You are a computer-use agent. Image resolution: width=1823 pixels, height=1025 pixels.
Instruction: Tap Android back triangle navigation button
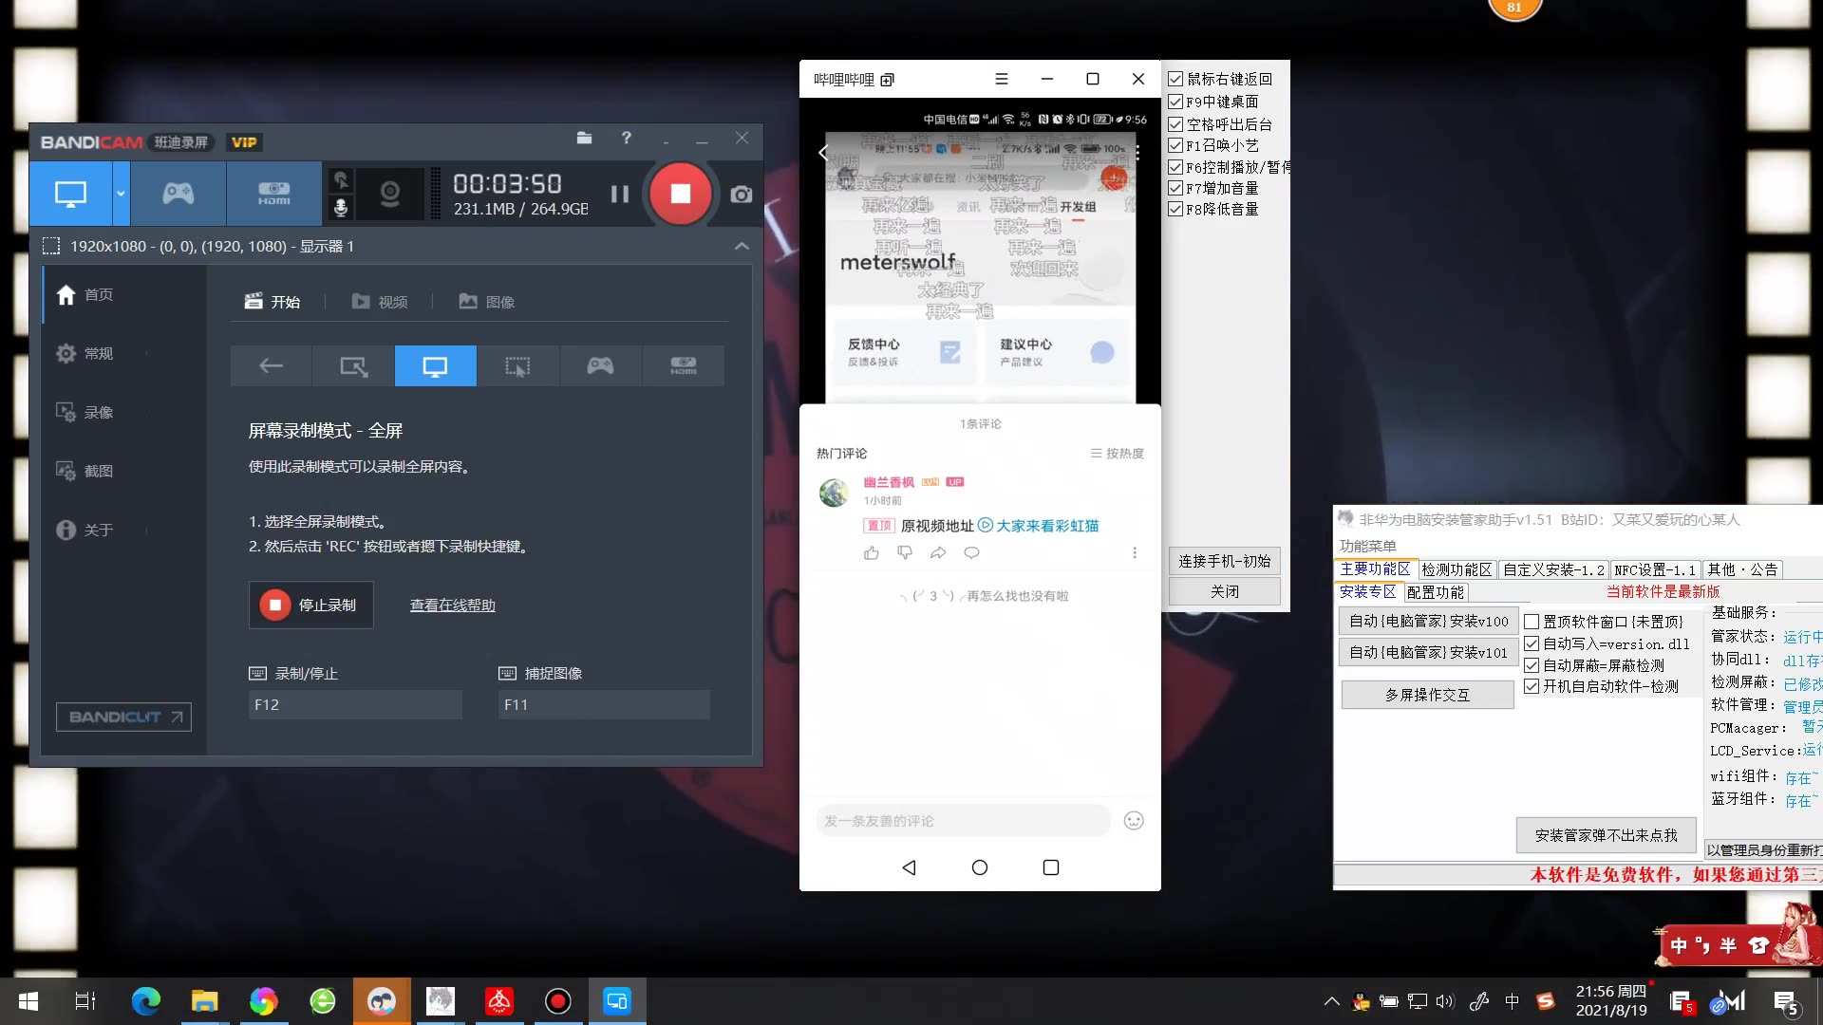click(909, 867)
